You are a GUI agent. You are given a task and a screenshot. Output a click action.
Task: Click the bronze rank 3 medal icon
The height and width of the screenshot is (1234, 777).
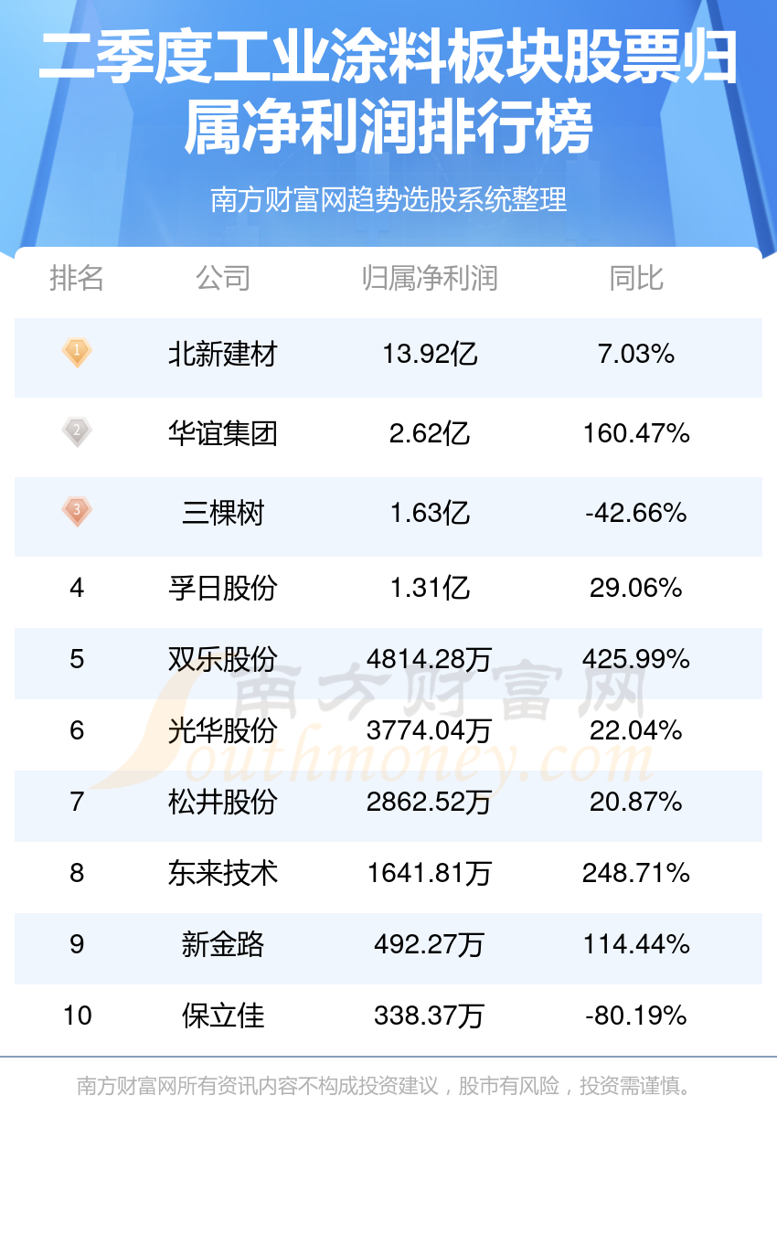tap(77, 511)
